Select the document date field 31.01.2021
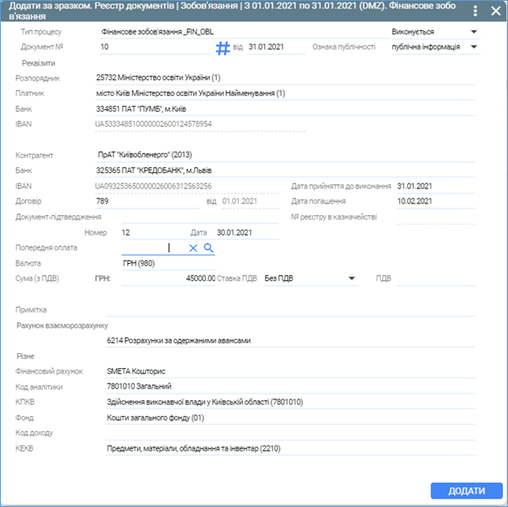 pyautogui.click(x=276, y=47)
